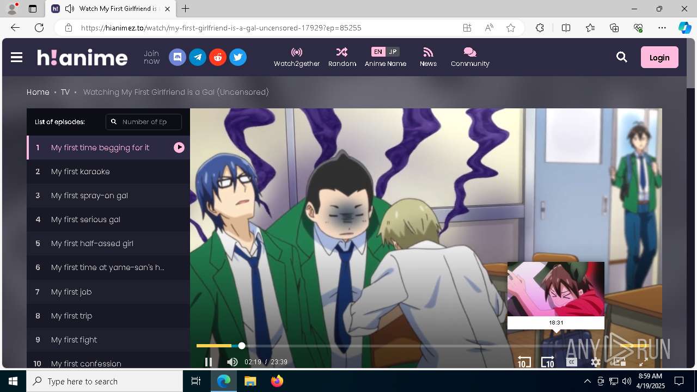Seek on the video progress bar
The image size is (697, 392).
tap(426, 346)
